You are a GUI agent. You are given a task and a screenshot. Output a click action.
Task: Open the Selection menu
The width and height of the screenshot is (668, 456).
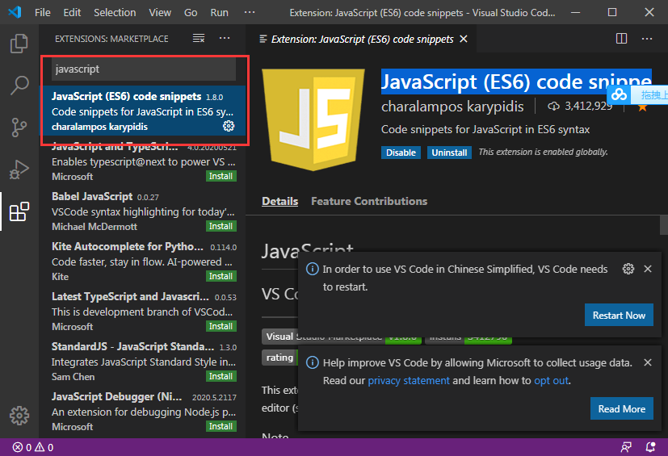(x=115, y=12)
